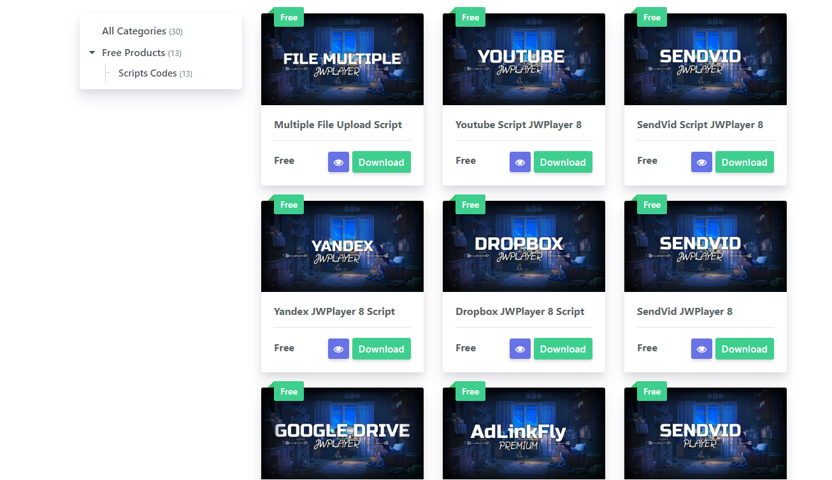
Task: Open SendVid Script JWPlayer 8 title link
Action: (700, 125)
